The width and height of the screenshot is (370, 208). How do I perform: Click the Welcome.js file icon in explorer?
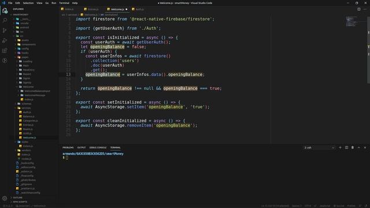tap(21, 138)
